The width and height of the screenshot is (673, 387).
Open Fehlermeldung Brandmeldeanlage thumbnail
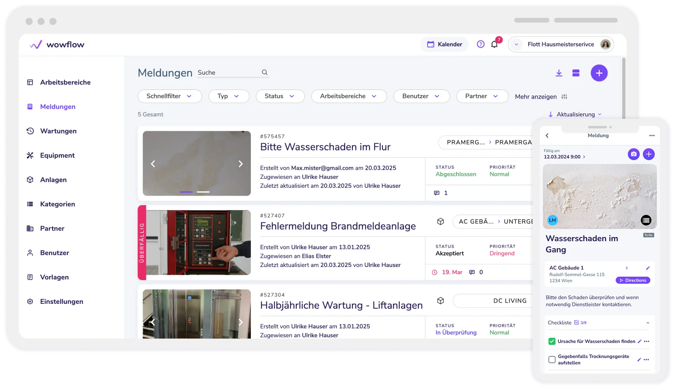click(x=198, y=242)
